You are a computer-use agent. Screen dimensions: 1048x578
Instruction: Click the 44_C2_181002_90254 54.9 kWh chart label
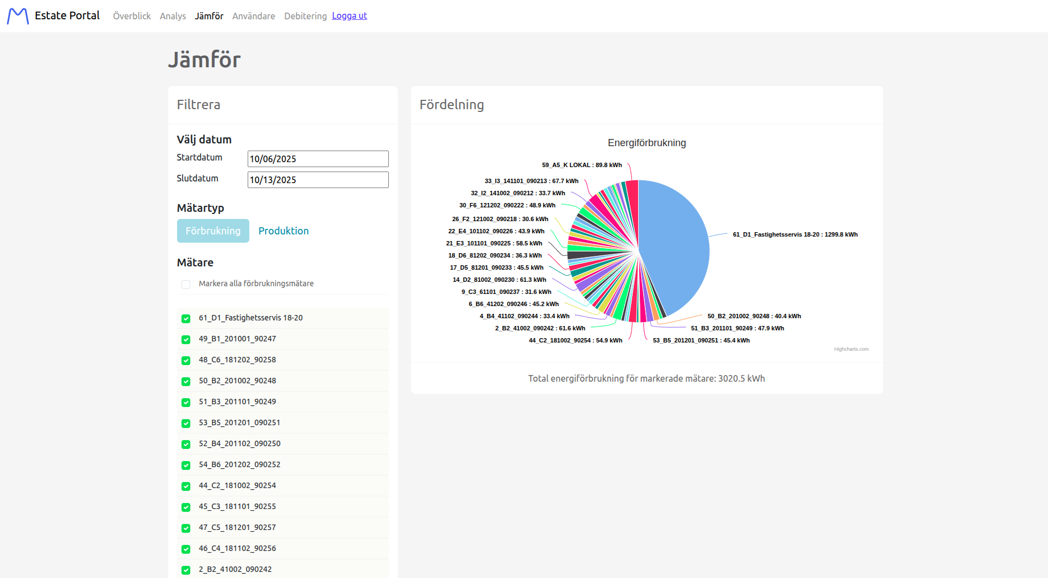(575, 340)
